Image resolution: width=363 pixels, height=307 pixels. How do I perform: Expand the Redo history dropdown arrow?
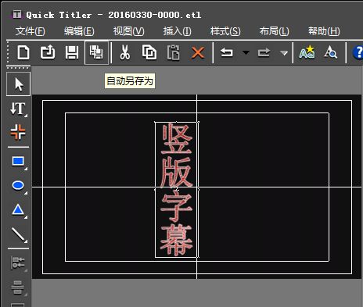284,53
